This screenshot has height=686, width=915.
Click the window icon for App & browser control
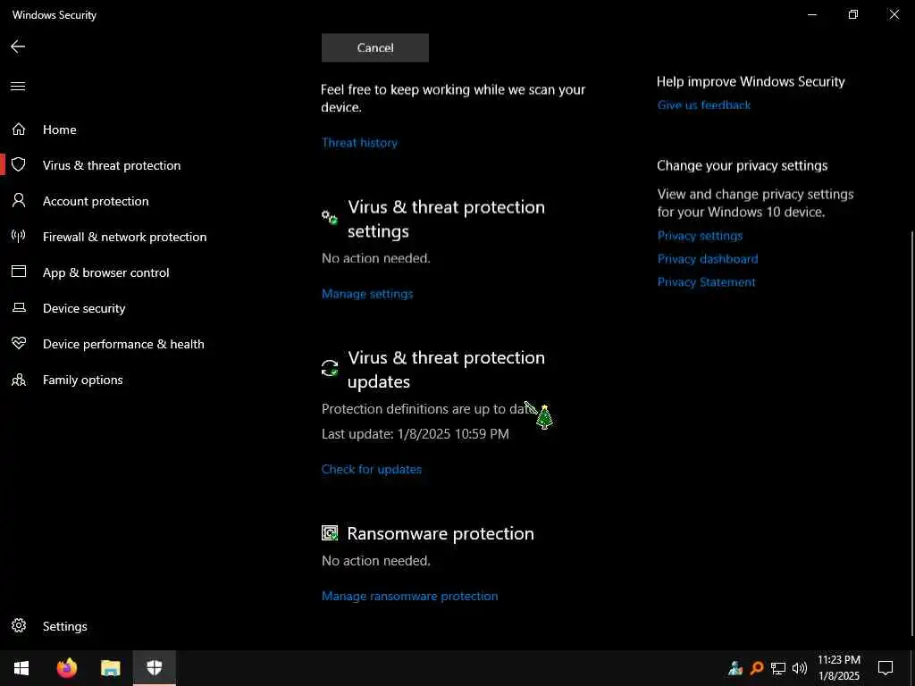(19, 272)
